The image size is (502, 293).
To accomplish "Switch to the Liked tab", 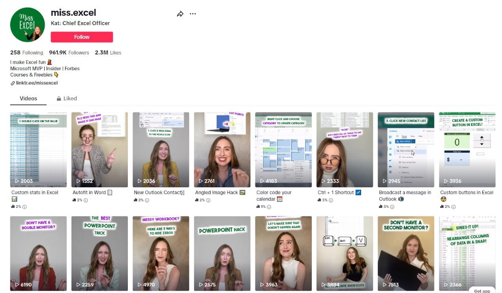I will [66, 99].
